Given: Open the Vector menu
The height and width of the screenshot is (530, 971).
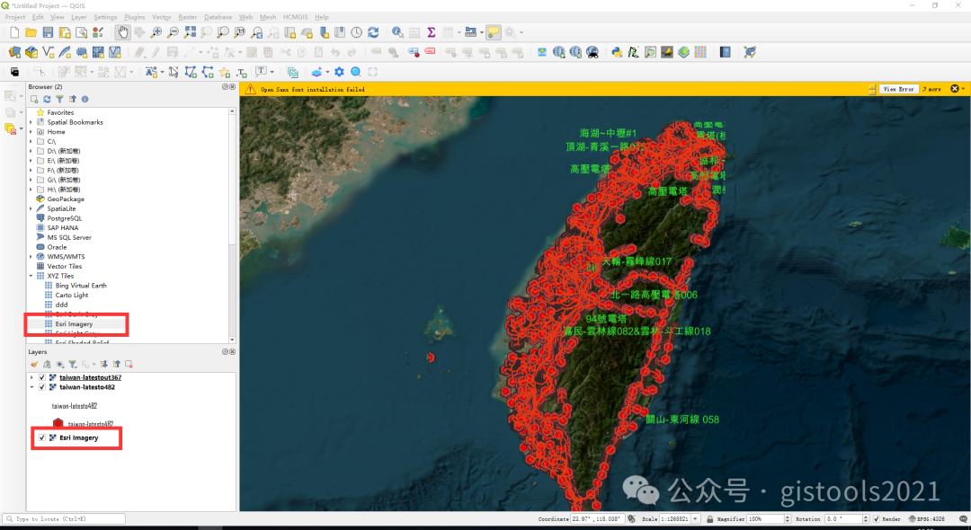Looking at the screenshot, I should click(x=162, y=17).
